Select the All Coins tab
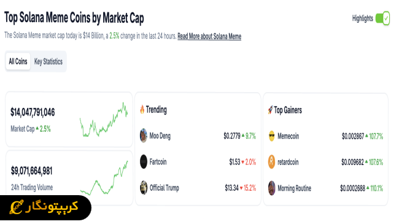Image resolution: width=399 pixels, height=224 pixels. 18,61
